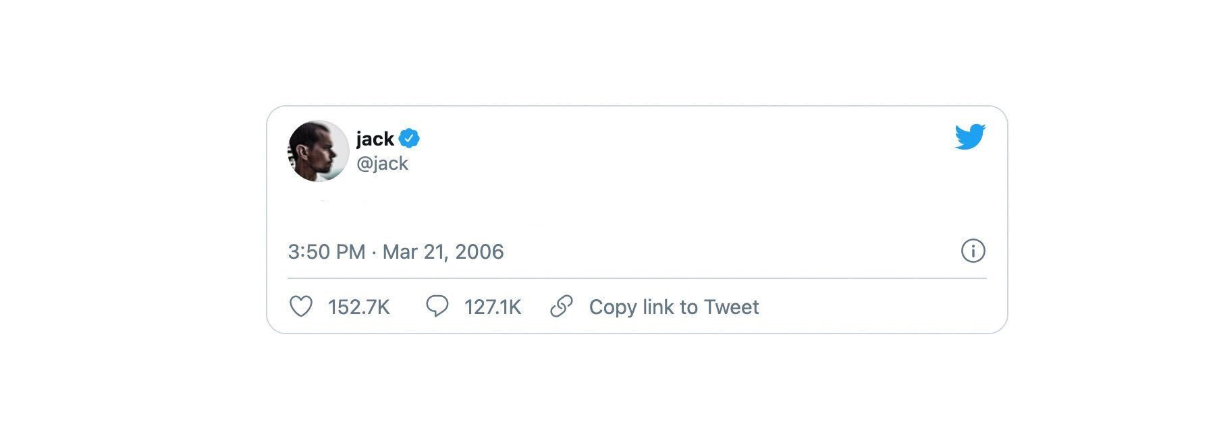Select the display name jack

pyautogui.click(x=375, y=138)
